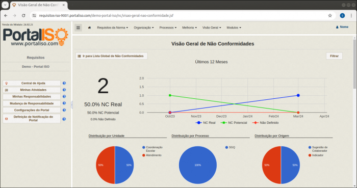Click the blue Coordenação Escolar pie slice
The image size is (357, 188).
(x=124, y=165)
